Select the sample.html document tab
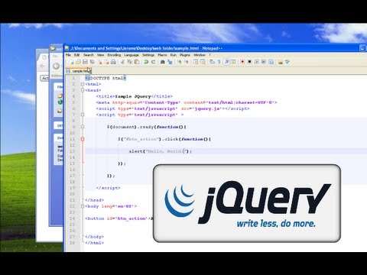 (x=79, y=71)
